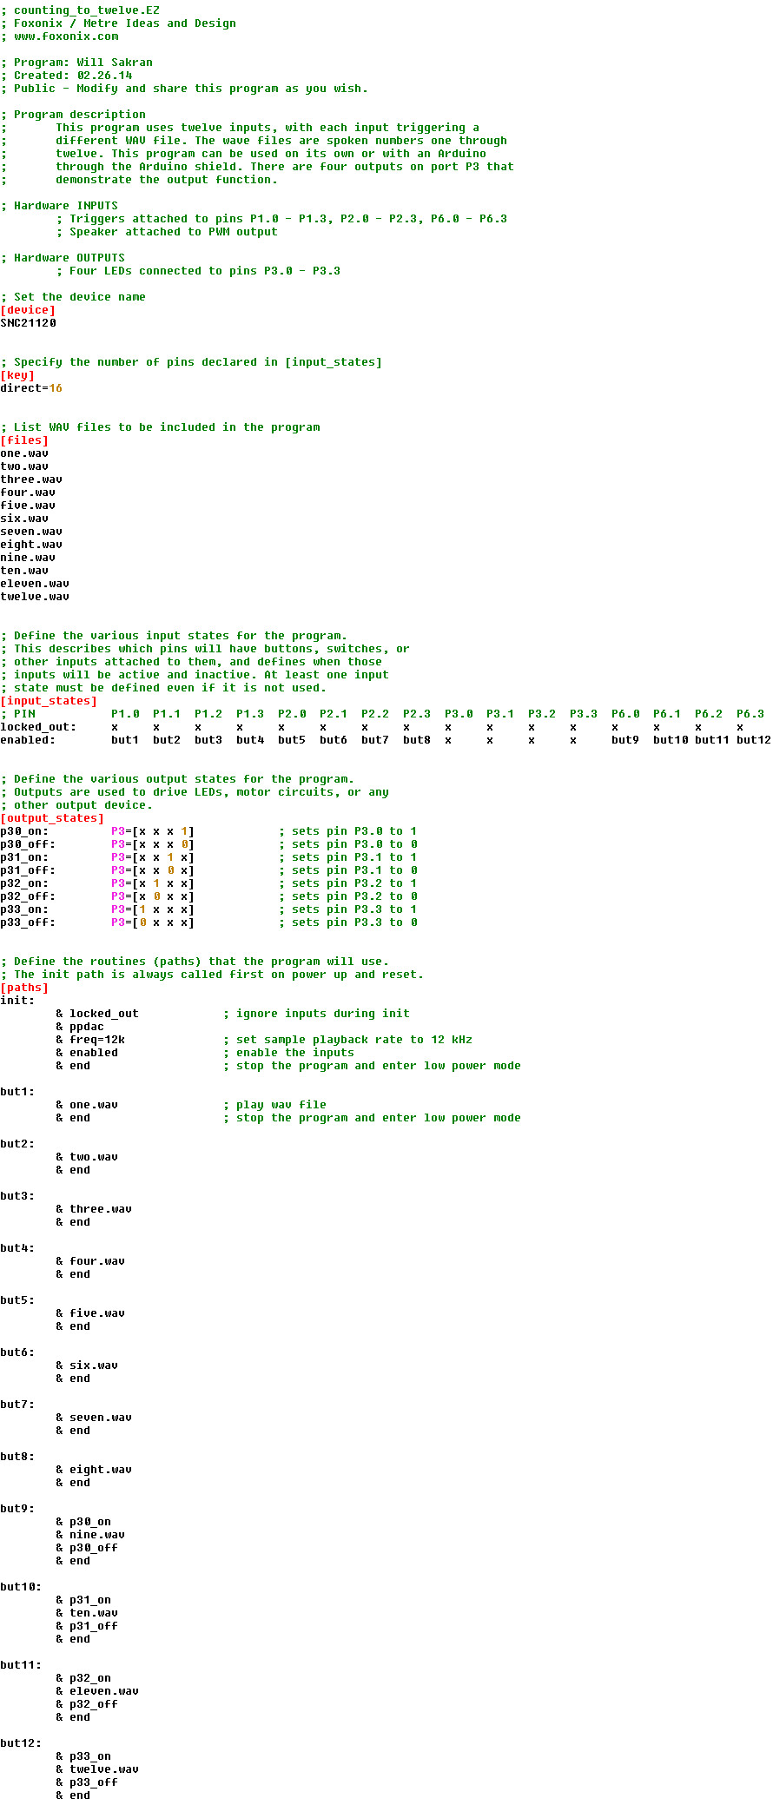Viewport: 773px width, 1805px height.
Task: Click the '& two.wav' line under but2
Action: pos(87,1157)
